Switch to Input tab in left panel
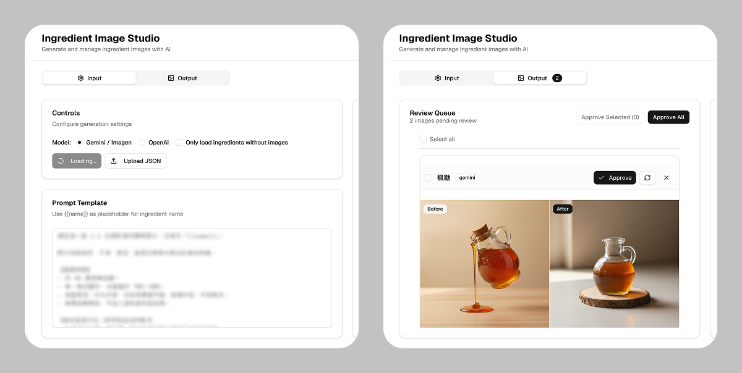 click(89, 78)
